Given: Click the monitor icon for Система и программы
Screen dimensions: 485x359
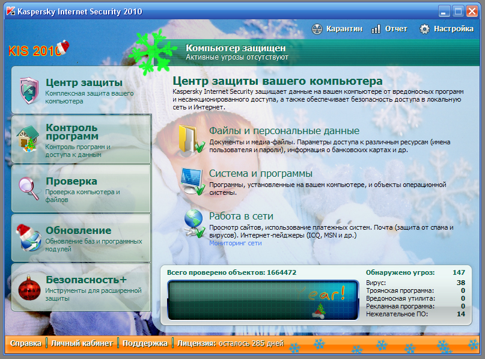Looking at the screenshot, I should (x=192, y=182).
